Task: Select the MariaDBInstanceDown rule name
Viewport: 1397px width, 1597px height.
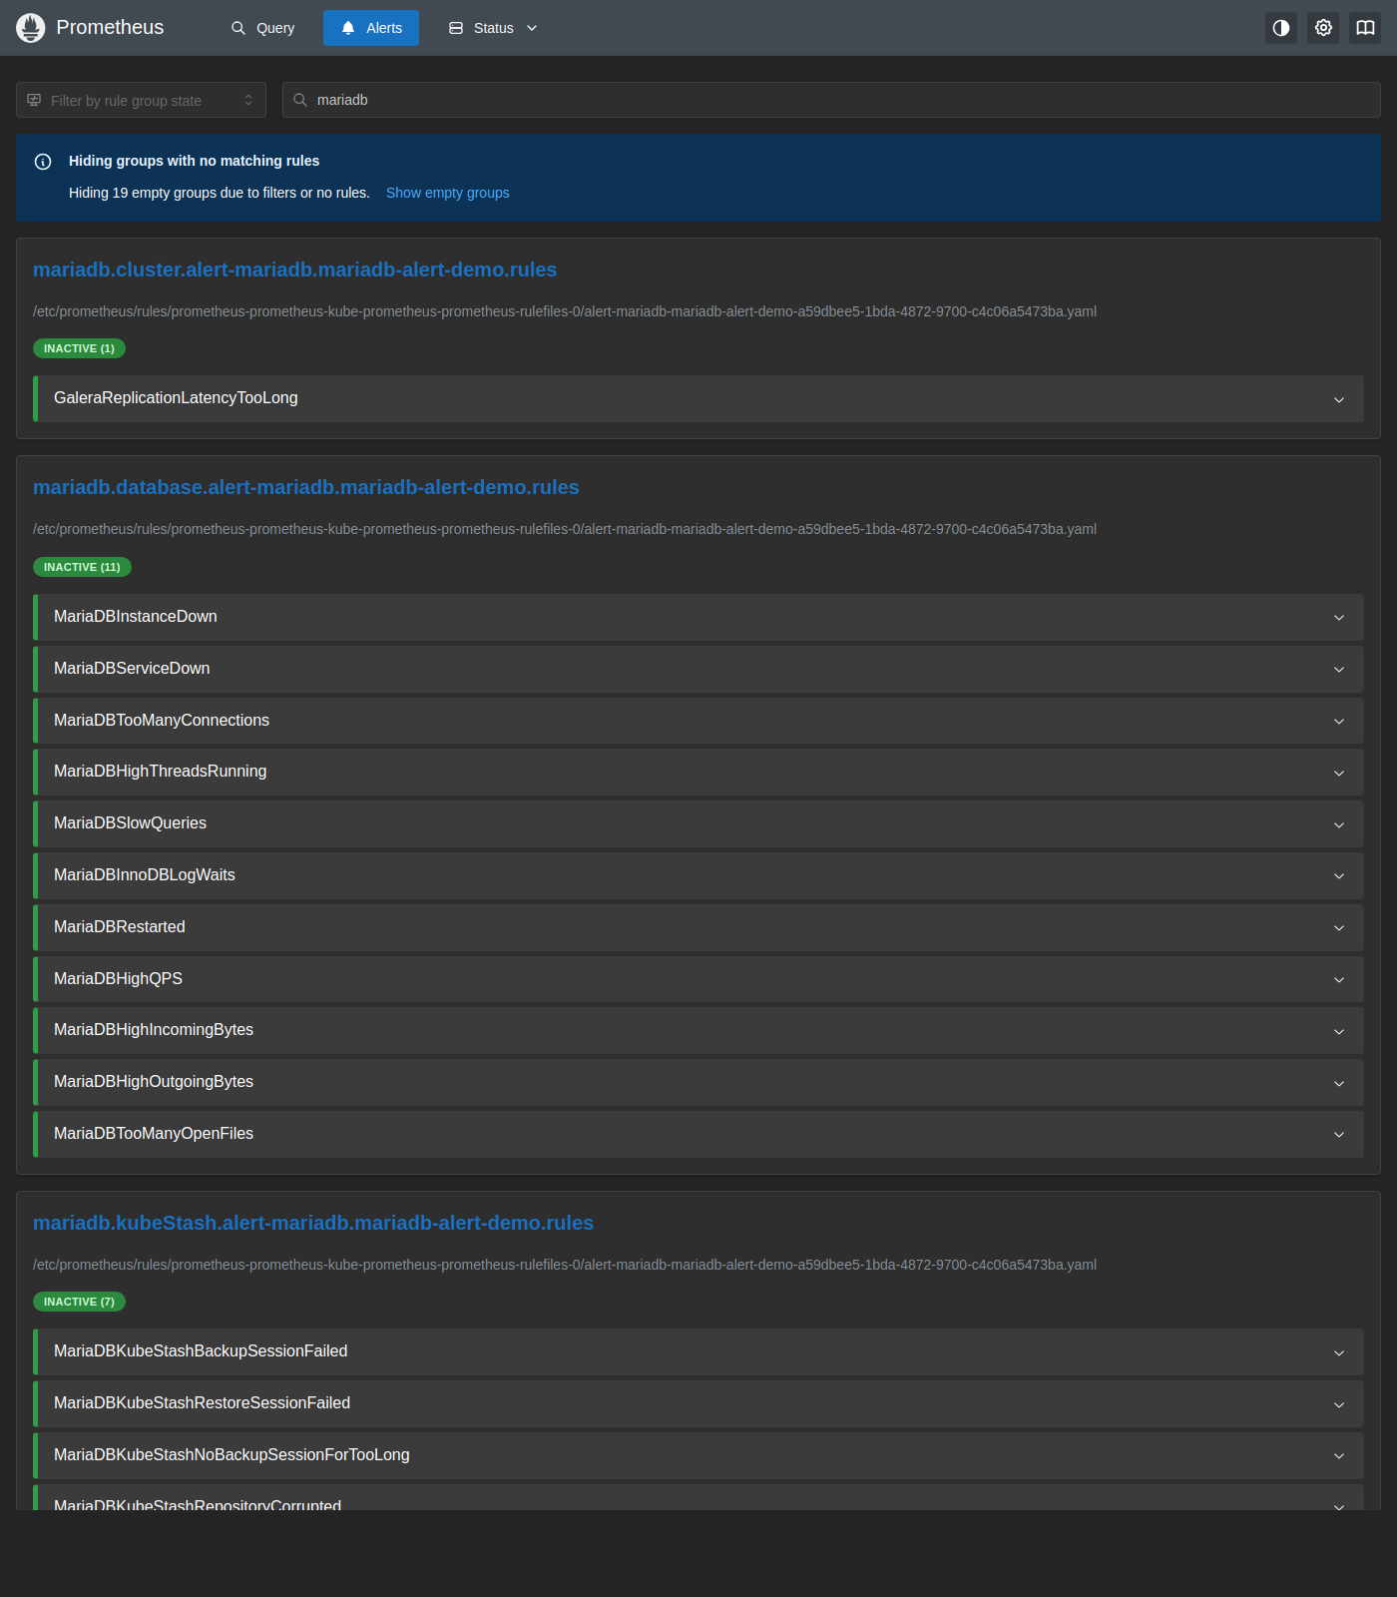Action: (136, 616)
